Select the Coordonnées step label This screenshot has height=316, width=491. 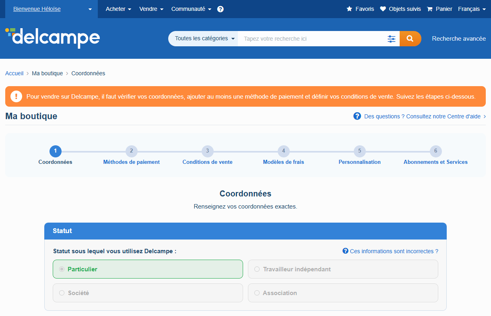coord(56,162)
